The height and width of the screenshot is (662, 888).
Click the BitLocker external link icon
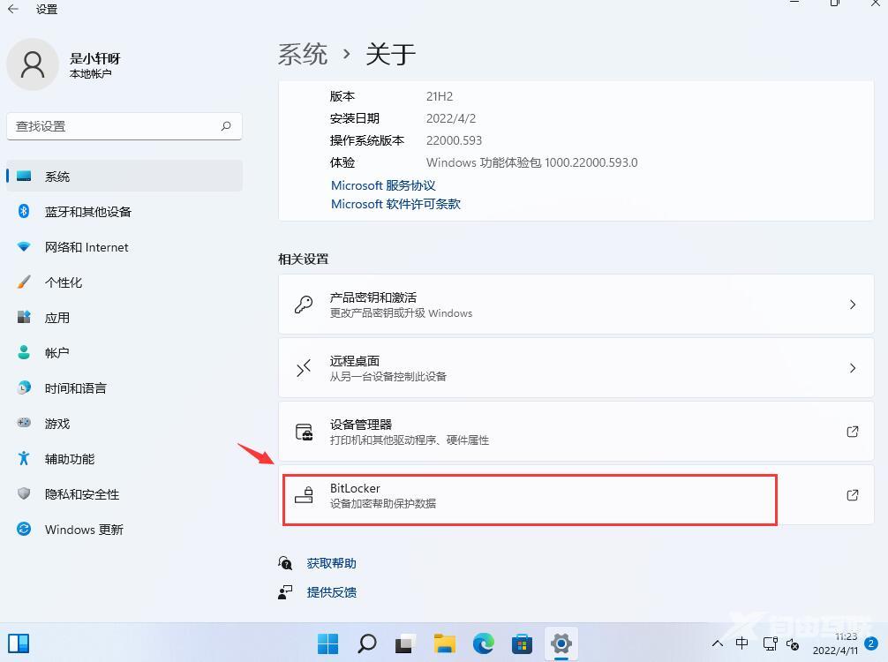pyautogui.click(x=852, y=495)
